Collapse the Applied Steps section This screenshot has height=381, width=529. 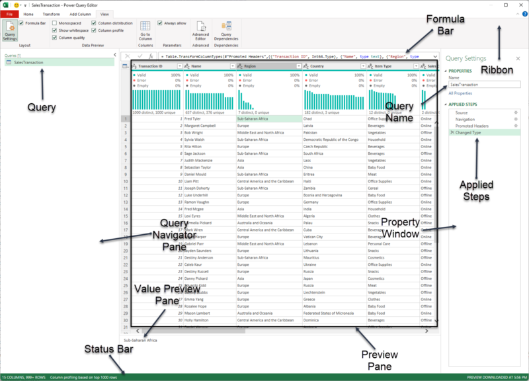point(446,105)
